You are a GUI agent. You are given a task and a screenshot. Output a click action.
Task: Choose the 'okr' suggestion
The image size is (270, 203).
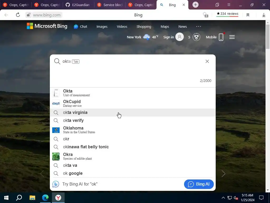(x=133, y=139)
